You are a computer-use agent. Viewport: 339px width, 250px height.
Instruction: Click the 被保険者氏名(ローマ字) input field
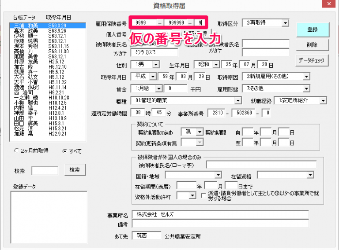tap(261, 165)
